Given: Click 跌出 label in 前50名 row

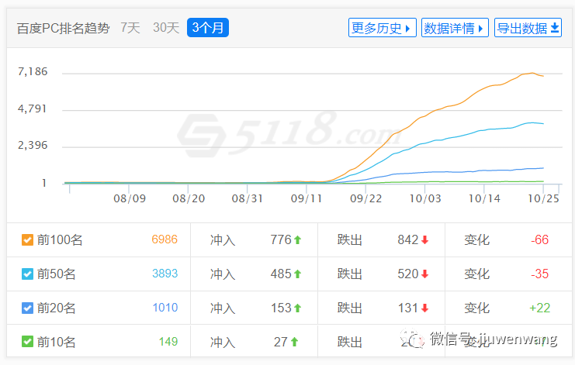Looking at the screenshot, I should click(350, 274).
